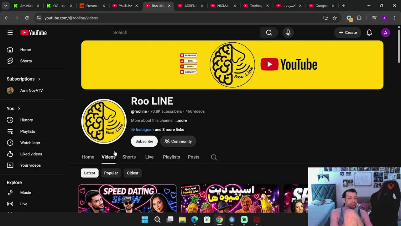Open Windows taskbar search
This screenshot has height=226, width=401.
click(x=157, y=220)
